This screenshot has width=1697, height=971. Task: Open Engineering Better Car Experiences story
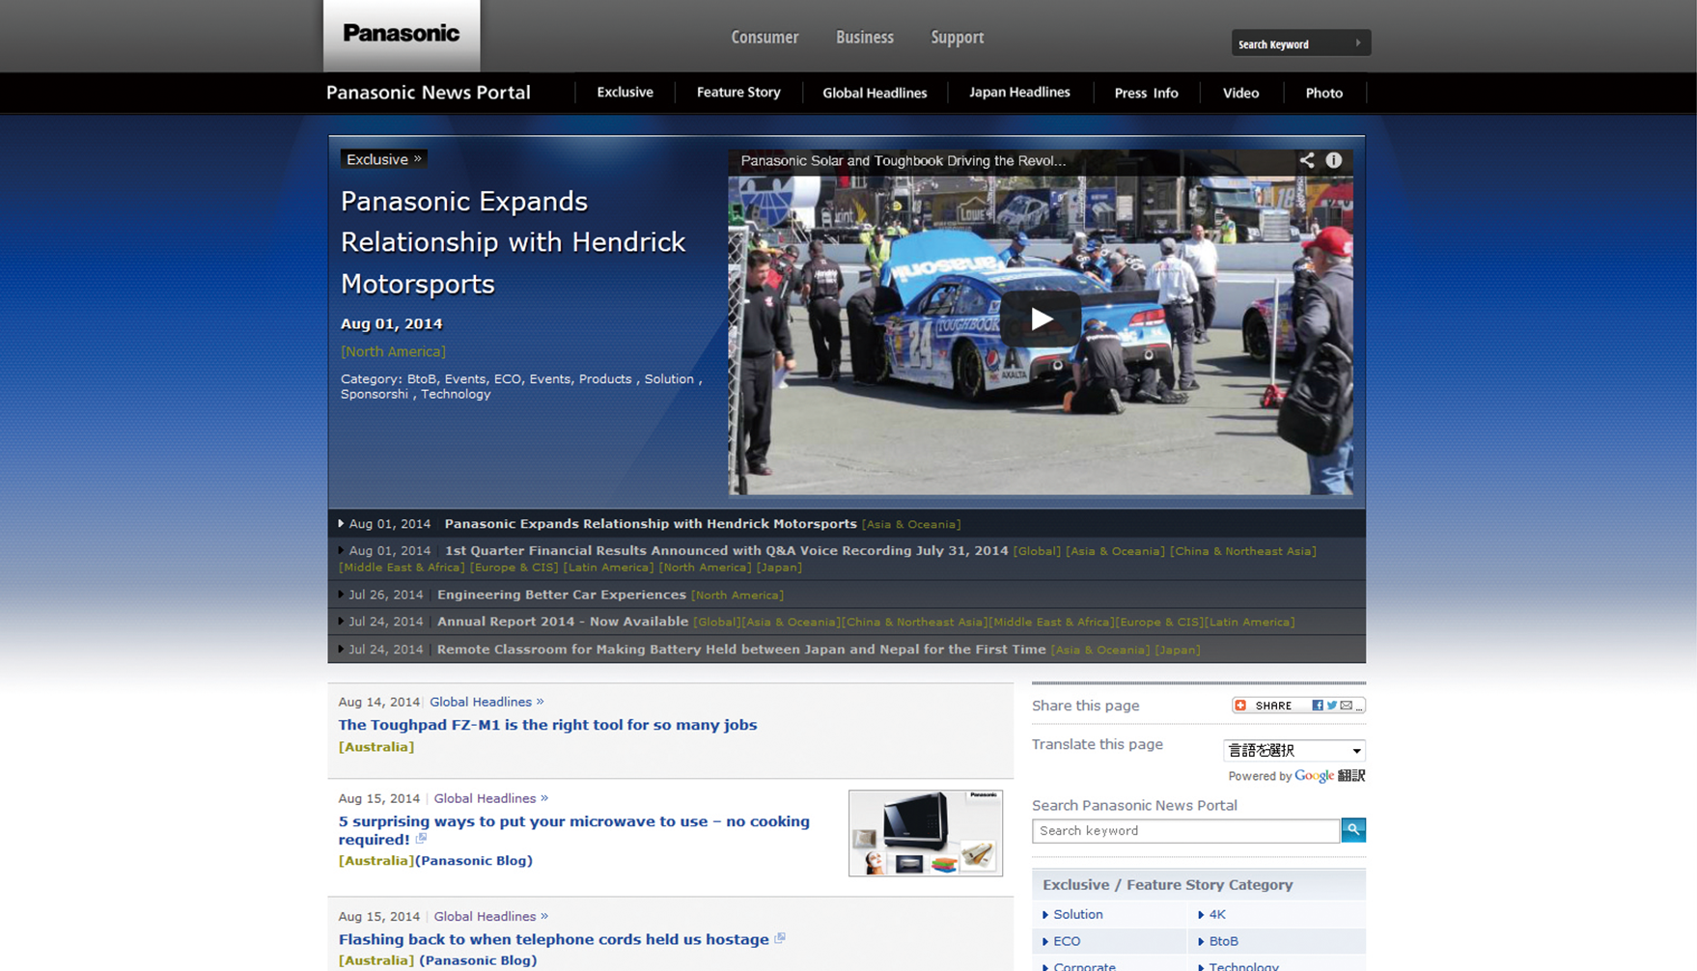(x=561, y=595)
